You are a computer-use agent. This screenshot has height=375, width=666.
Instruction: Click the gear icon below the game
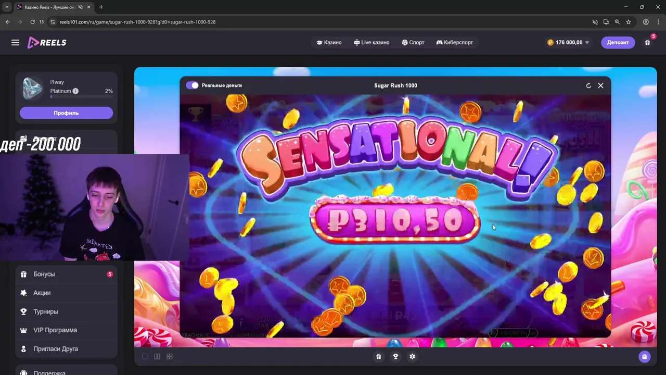click(x=412, y=357)
